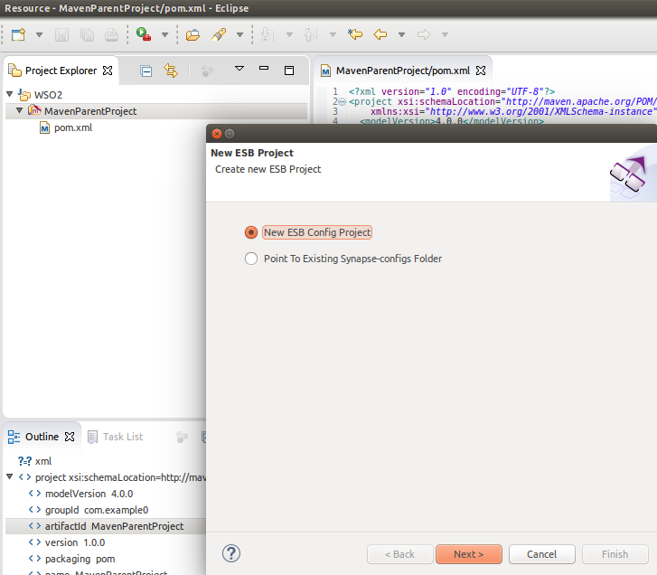Open Project Explorer View Menu dropdown
Image resolution: width=657 pixels, height=575 pixels.
coord(239,70)
